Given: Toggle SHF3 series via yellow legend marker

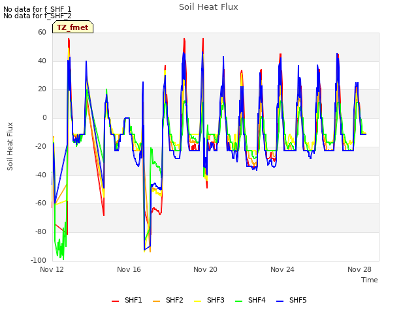Looking at the screenshot, I should pos(197,301).
